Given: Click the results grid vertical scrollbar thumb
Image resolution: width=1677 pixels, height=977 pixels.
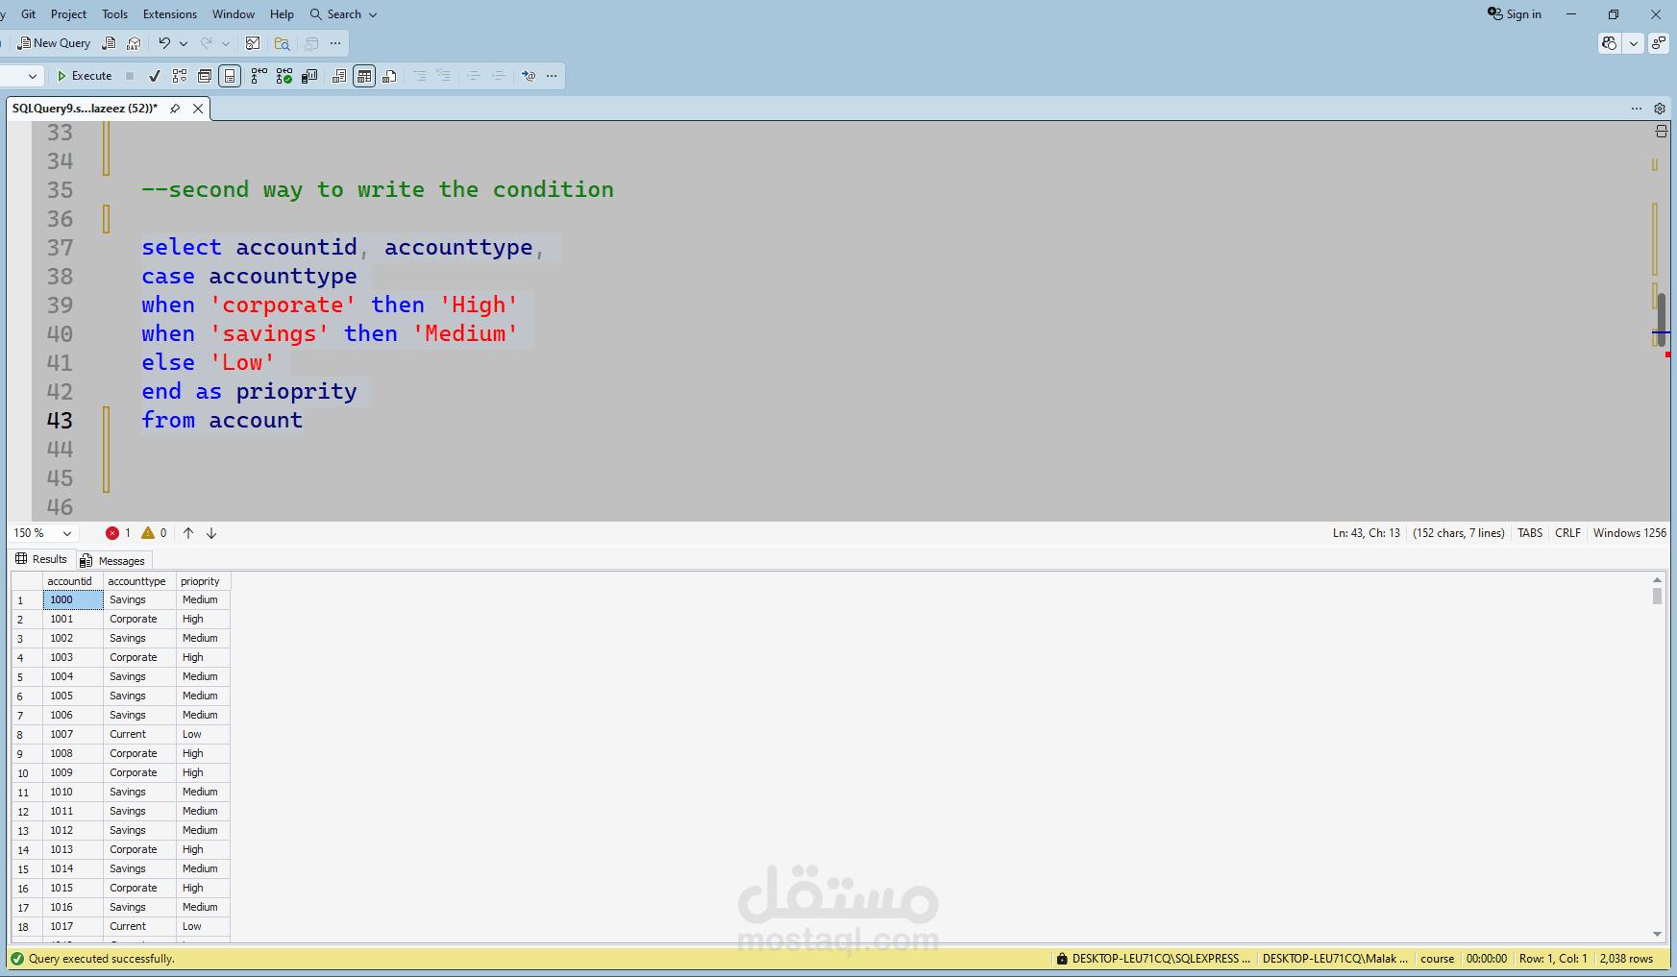Looking at the screenshot, I should point(1657,596).
